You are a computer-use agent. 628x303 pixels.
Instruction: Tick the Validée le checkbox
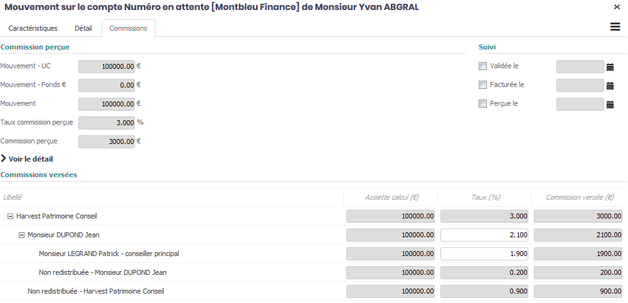(x=482, y=66)
